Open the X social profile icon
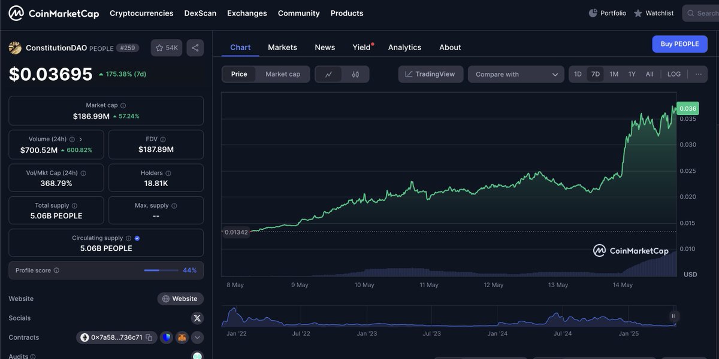 coord(197,318)
